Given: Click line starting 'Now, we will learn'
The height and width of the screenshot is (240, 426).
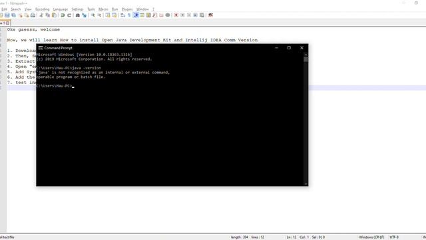Looking at the screenshot, I should point(132,40).
